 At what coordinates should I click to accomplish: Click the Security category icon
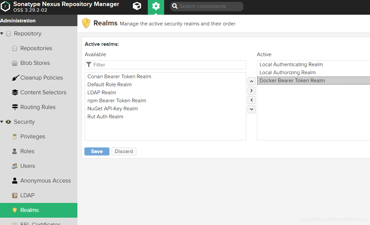(8, 122)
